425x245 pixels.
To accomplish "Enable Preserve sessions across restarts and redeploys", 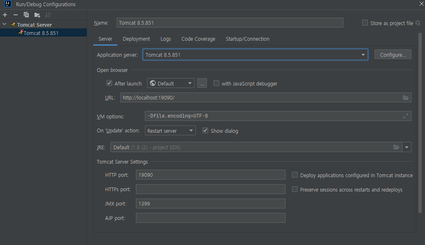I will [295, 190].
